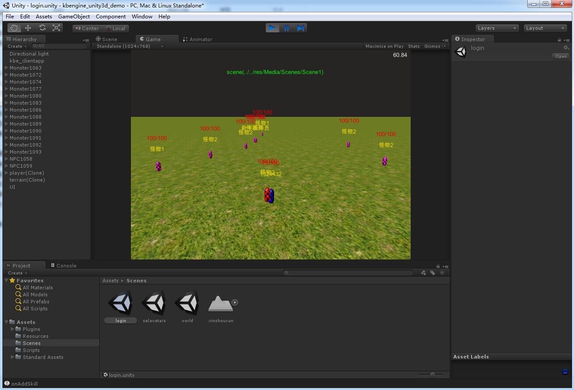The width and height of the screenshot is (574, 390).
Task: Select the Rotate tool
Action: click(42, 28)
